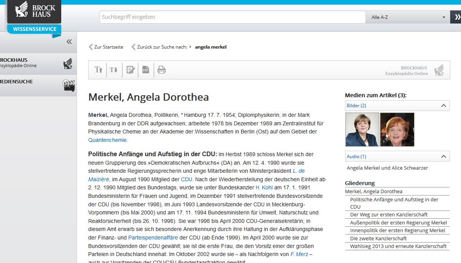Viewport: 461px width, 263px height.
Task: Collapse the Audio (1) section
Action: coord(443,157)
